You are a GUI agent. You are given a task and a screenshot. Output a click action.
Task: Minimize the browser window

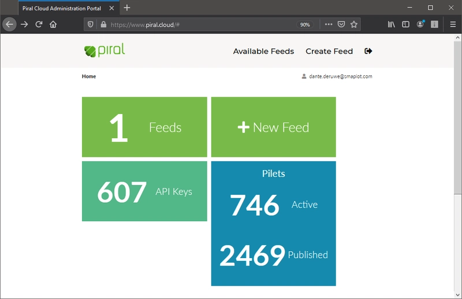[409, 7]
